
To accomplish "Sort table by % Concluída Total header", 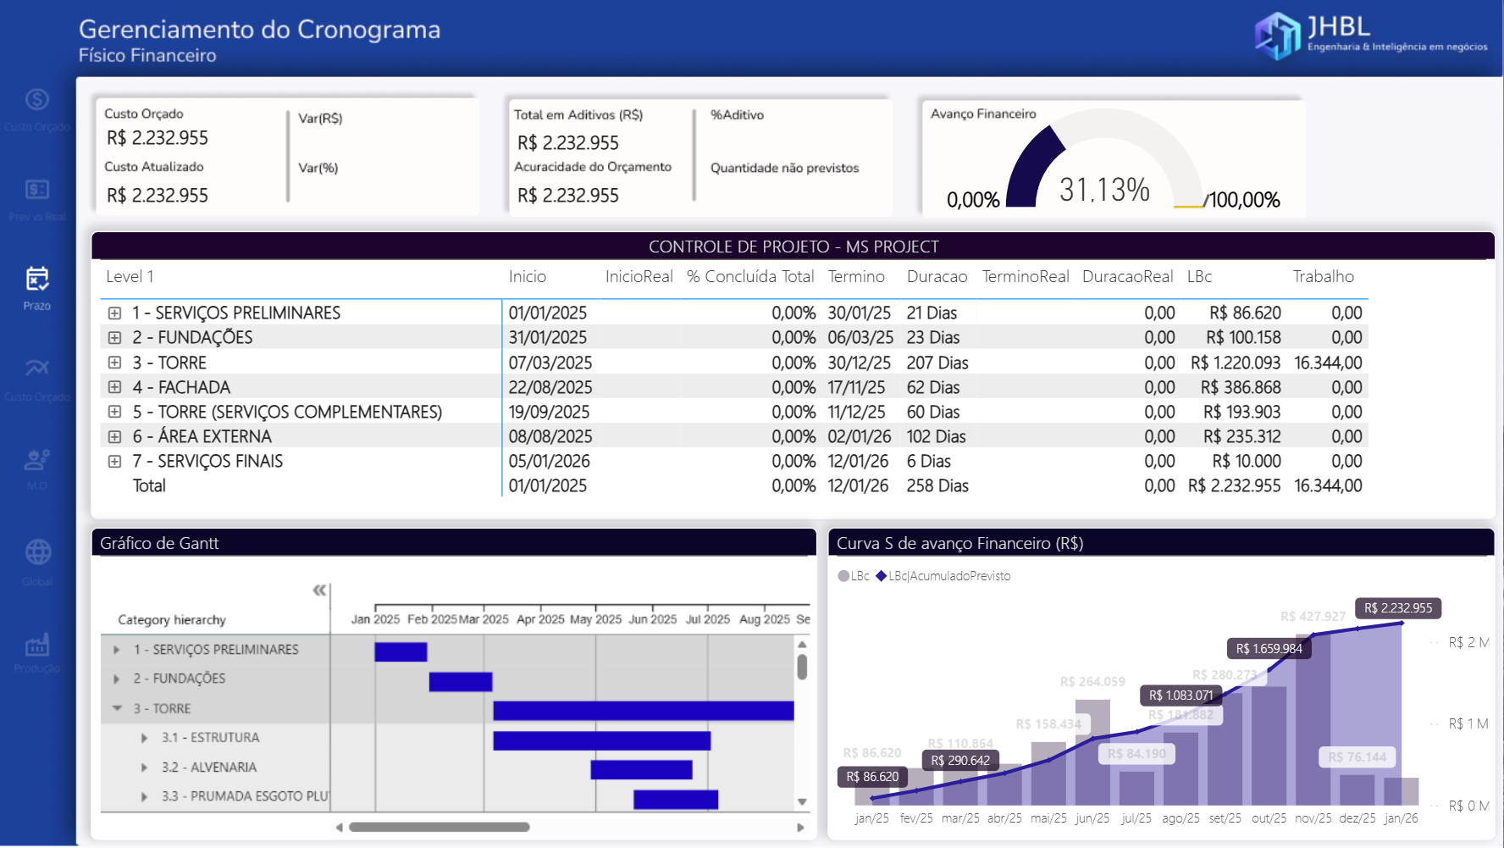I will click(x=750, y=276).
